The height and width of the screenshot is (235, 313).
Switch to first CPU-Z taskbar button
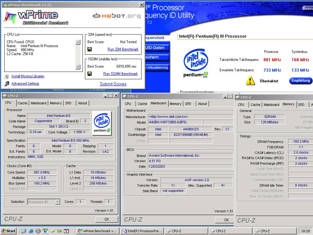pyautogui.click(x=186, y=231)
